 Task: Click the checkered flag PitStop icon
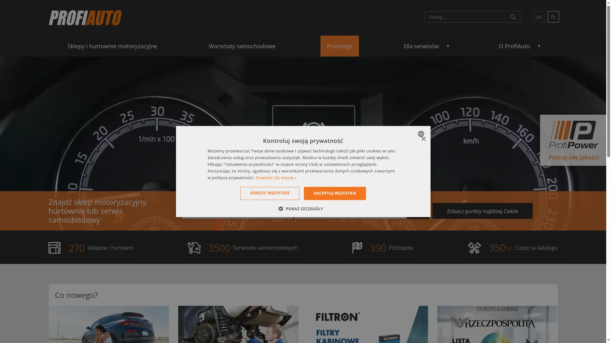(x=357, y=248)
